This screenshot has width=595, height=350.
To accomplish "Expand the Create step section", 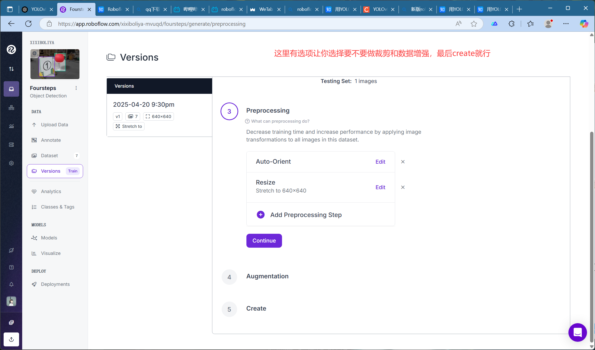I will click(x=256, y=309).
